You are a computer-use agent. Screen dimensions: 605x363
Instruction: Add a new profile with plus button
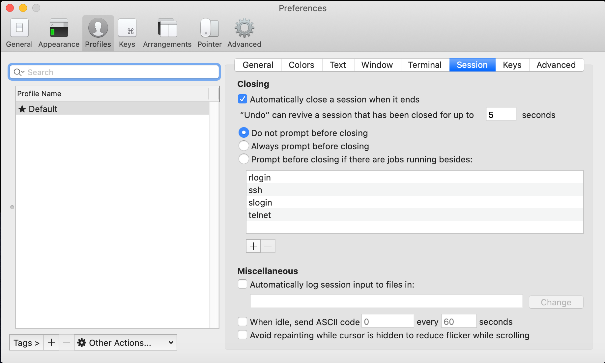point(51,342)
